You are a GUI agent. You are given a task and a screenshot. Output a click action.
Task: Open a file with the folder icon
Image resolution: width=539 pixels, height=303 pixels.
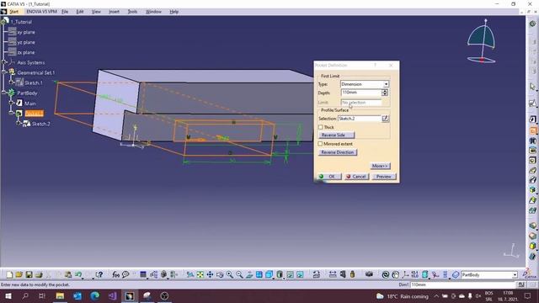coord(19,274)
